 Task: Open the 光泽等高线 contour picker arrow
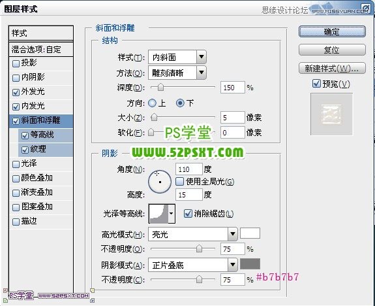tap(172, 213)
